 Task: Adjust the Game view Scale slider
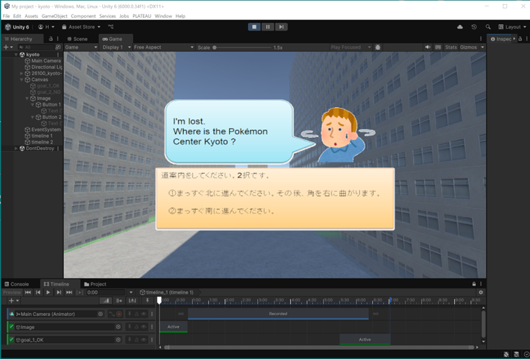242,47
